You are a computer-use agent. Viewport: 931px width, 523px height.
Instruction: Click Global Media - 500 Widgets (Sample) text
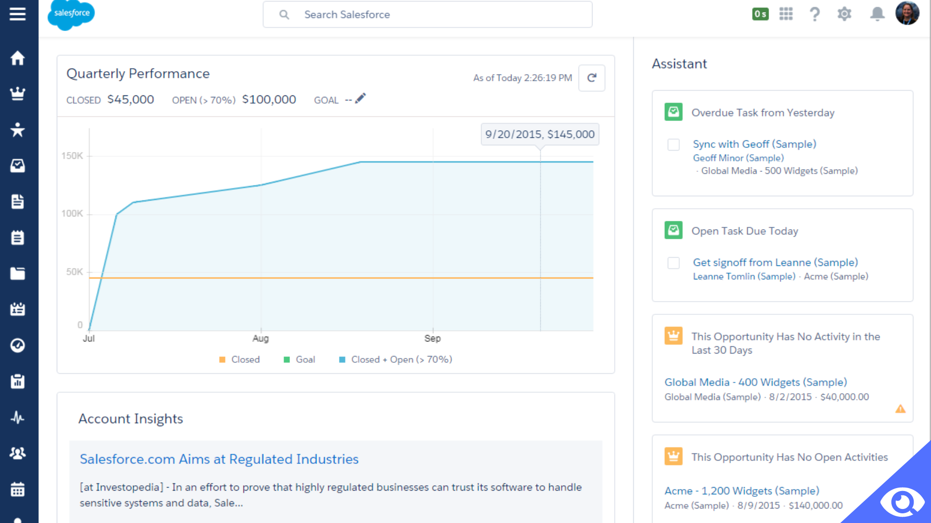pos(779,170)
